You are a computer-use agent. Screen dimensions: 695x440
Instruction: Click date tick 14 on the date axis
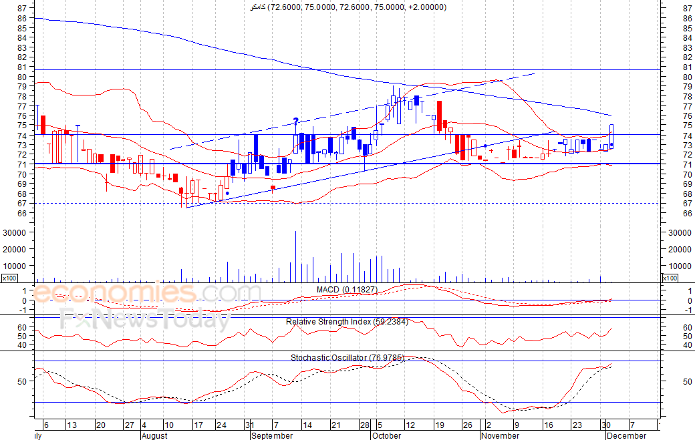click(307, 425)
